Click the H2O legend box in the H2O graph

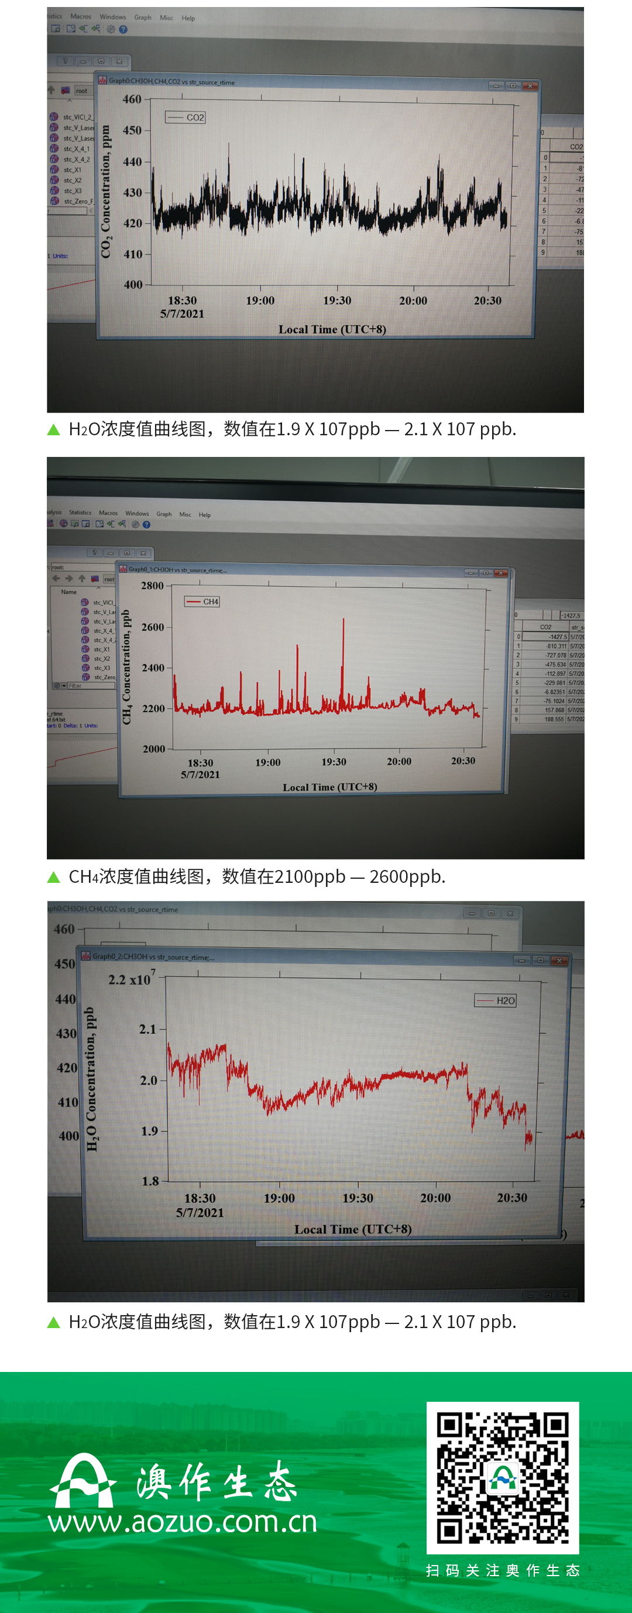coord(496,1000)
